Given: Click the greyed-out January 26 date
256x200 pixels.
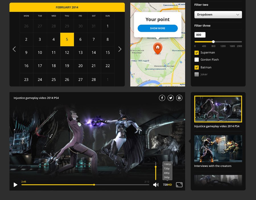Looking at the screenshot, I should 26,26.
